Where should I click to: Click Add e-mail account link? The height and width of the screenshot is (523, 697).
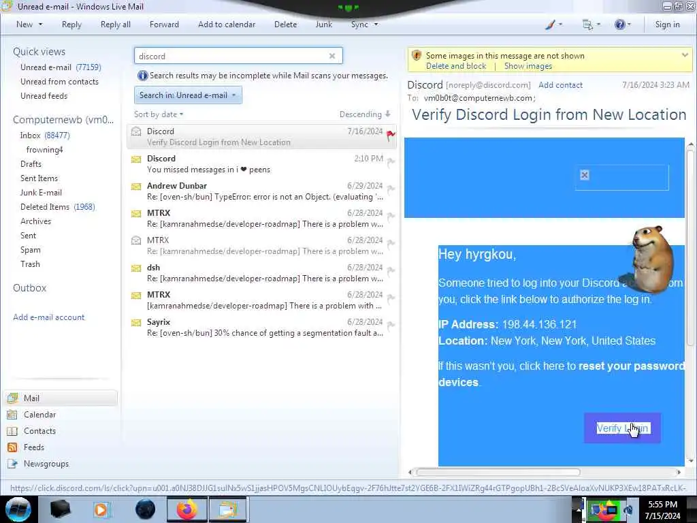(x=48, y=317)
